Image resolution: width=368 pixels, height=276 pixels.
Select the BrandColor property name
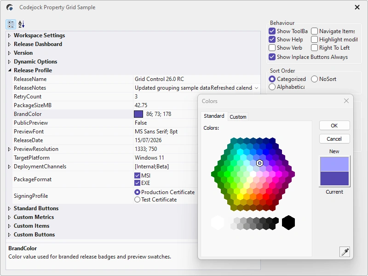click(28, 114)
